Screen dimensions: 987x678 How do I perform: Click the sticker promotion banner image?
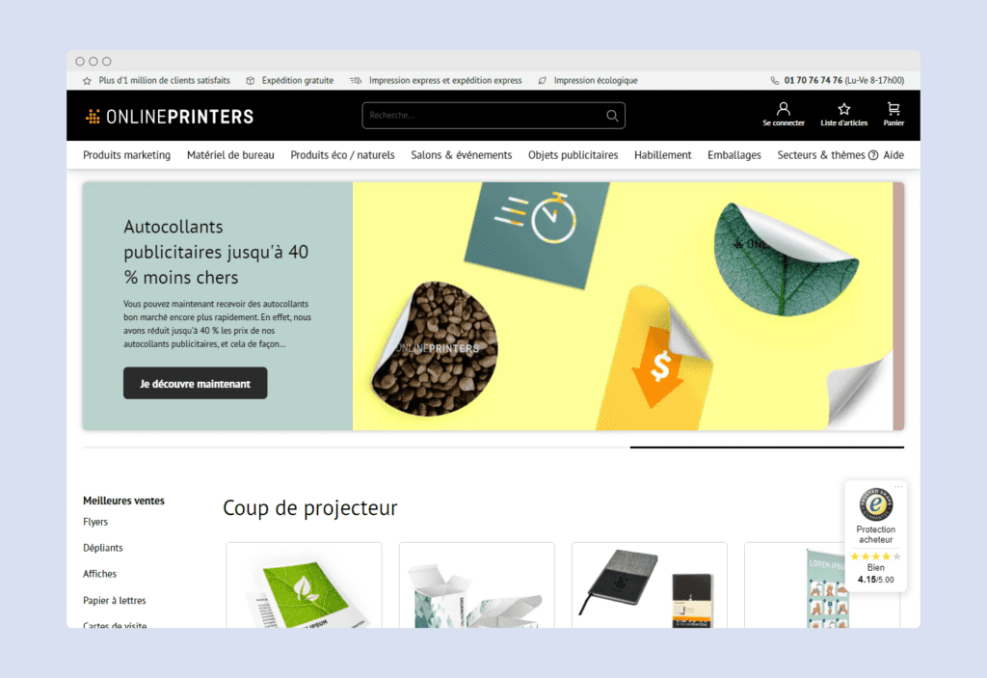pyautogui.click(x=623, y=307)
